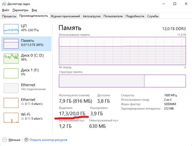Select the Диск 0 (C: D:) graph thumbnail
Viewport: 192px width, 146px height.
11,58
